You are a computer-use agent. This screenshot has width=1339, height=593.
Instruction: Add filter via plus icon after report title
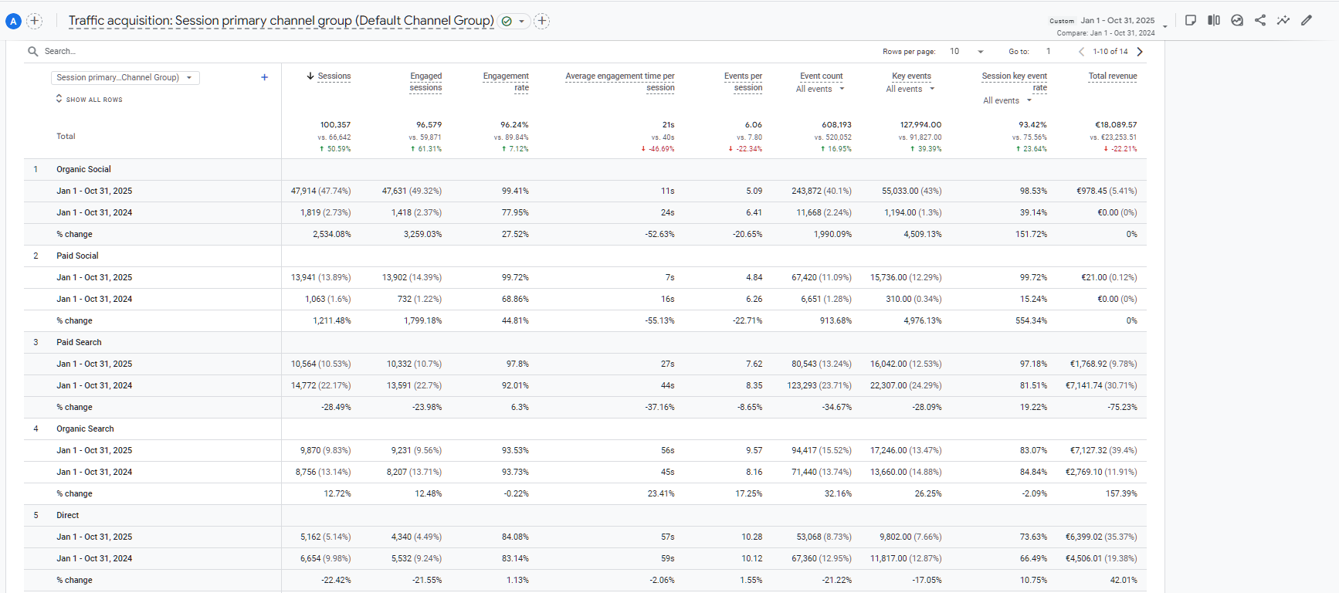pos(542,21)
